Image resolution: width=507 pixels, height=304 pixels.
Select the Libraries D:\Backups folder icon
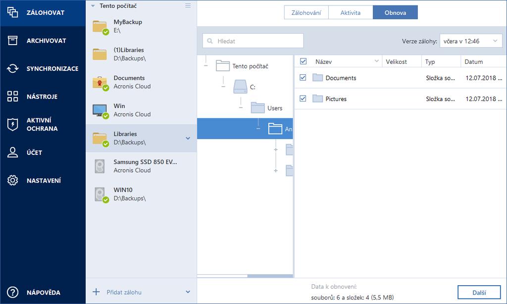click(100, 139)
